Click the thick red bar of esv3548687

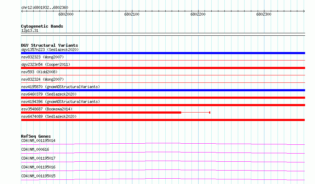(101, 113)
